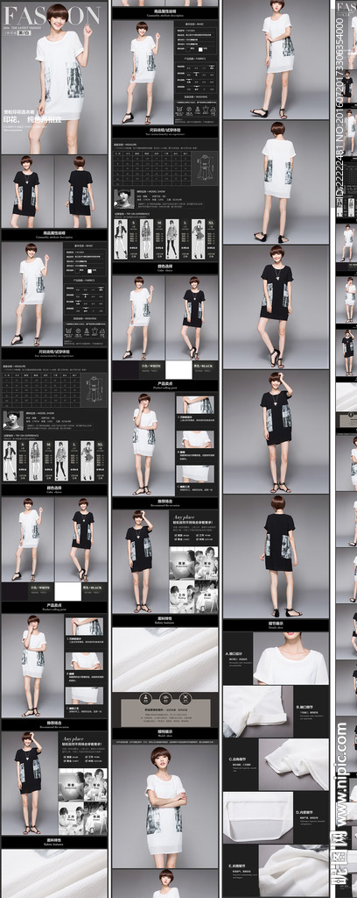Select the wash tub care icon in second column

pyautogui.click(x=179, y=107)
